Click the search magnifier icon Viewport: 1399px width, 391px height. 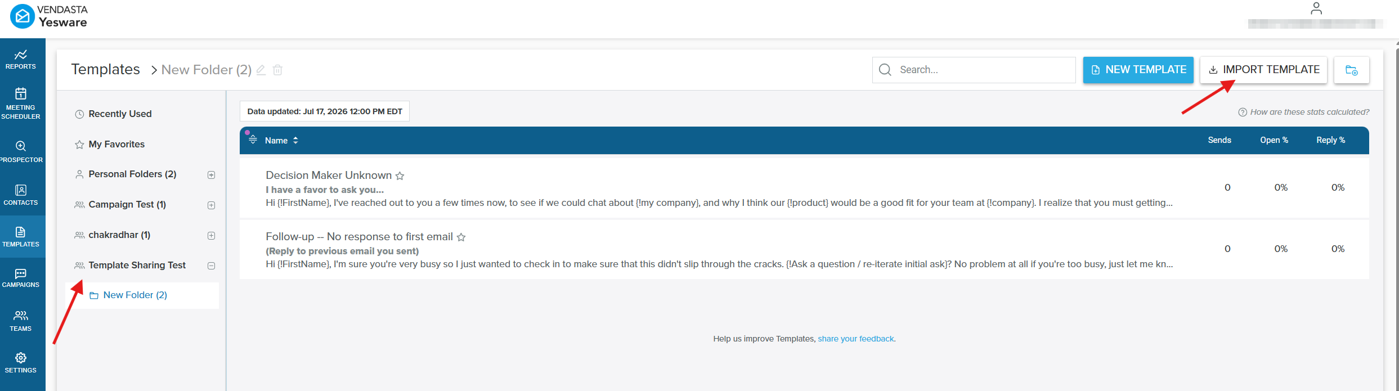click(x=885, y=70)
